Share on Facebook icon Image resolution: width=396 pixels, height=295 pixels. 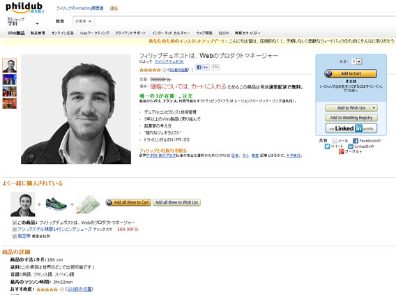pyautogui.click(x=356, y=141)
